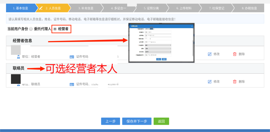Click 修改 for the 联络员 entry
Viewport: 270px width, 132px height.
click(x=216, y=81)
